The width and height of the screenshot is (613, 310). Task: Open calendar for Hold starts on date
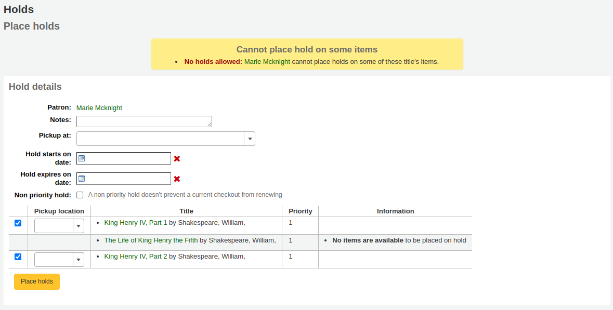82,158
